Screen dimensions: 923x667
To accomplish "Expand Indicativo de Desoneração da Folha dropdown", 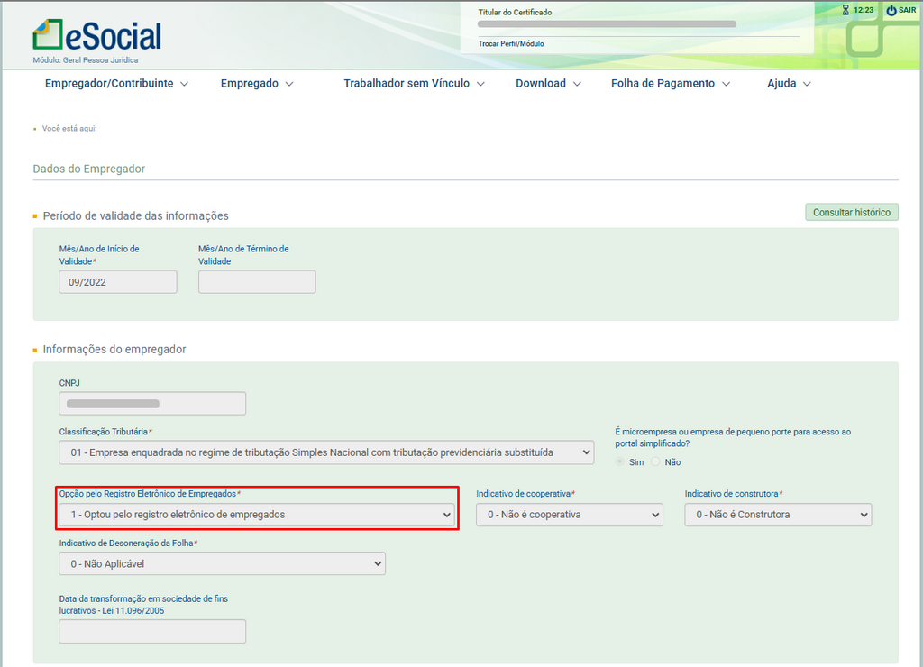I will (222, 564).
